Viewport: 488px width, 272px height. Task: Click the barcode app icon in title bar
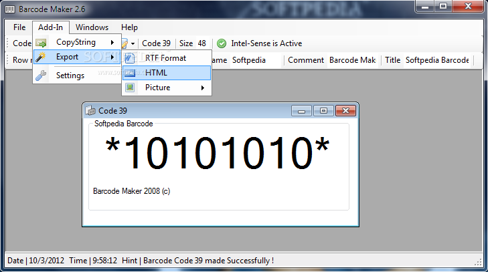click(10, 9)
